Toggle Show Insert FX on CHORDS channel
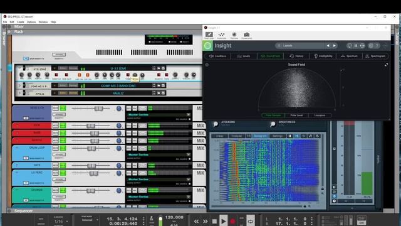Viewport: 401px width, 226px height. 26,200
